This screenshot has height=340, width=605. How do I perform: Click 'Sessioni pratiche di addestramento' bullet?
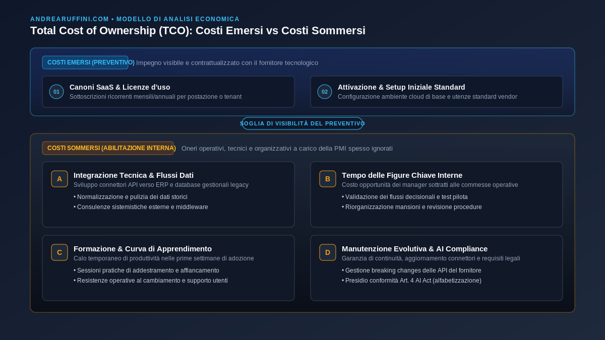coord(146,270)
